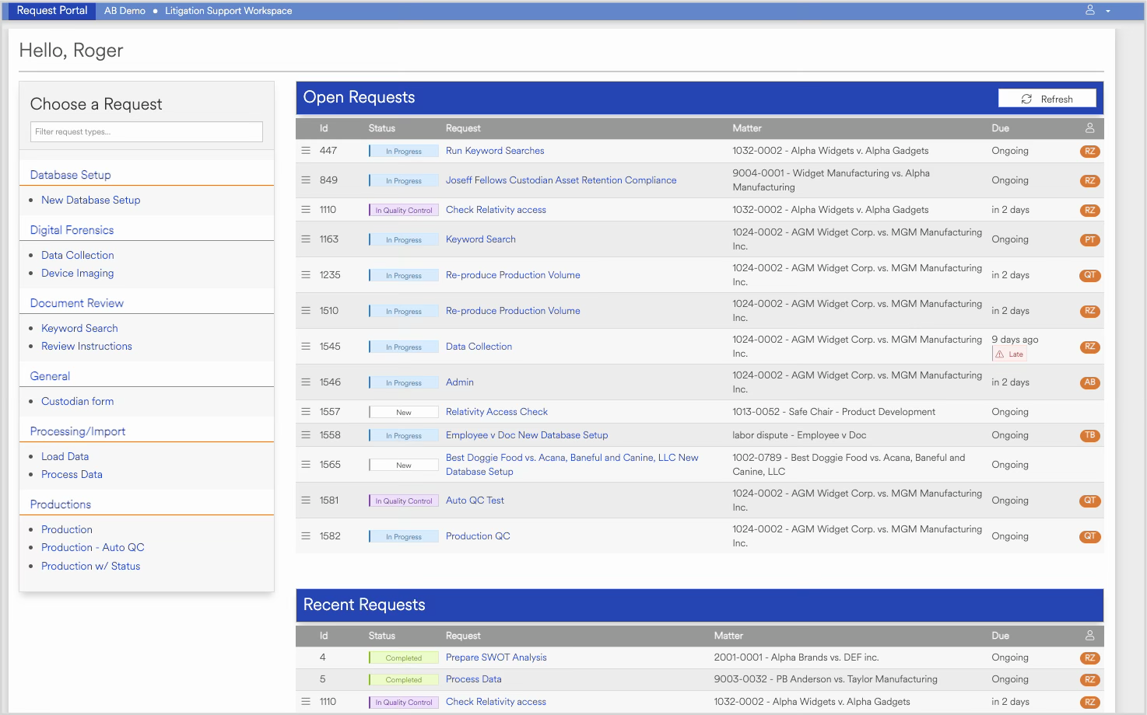Click into the Filter request types field

pyautogui.click(x=146, y=131)
